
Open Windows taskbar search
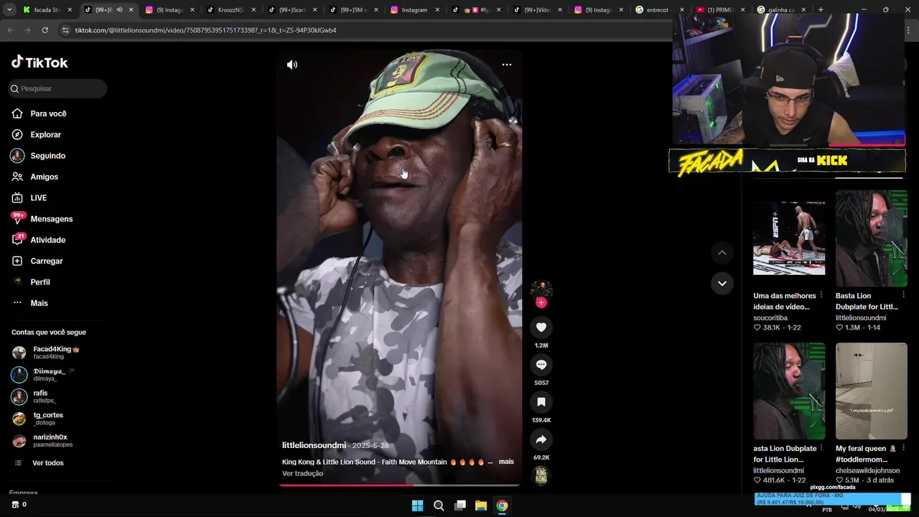click(x=439, y=506)
